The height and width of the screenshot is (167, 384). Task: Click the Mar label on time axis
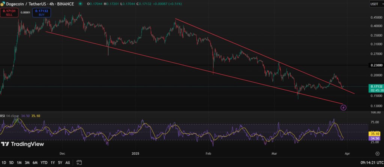pos(274,154)
